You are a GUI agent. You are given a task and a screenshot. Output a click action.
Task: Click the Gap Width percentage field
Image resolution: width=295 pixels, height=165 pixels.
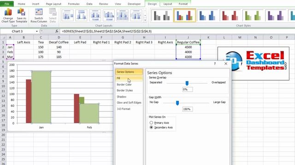(x=188, y=109)
